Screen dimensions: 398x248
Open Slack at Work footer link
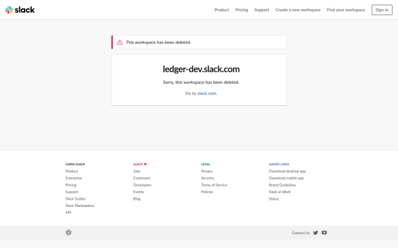point(280,192)
